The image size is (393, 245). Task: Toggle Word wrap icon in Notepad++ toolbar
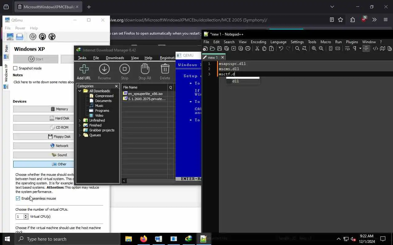coord(347,48)
